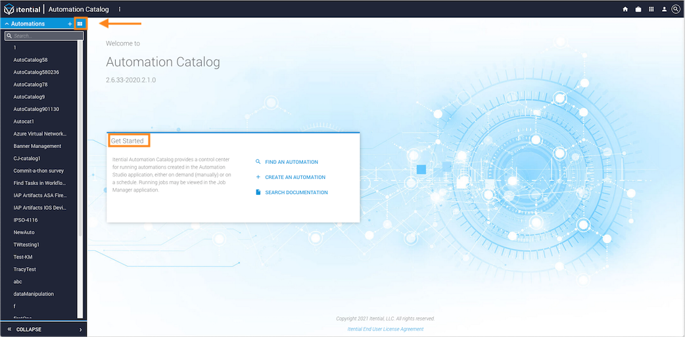Click the magnifier icon next to Find an Automation

(258, 162)
